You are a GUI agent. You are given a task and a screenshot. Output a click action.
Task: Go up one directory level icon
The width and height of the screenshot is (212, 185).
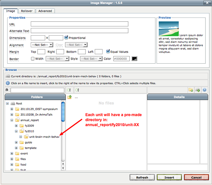coord(69,97)
